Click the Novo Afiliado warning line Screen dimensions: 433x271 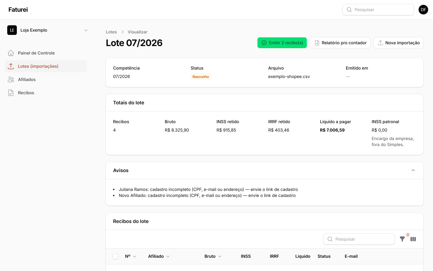click(x=207, y=195)
